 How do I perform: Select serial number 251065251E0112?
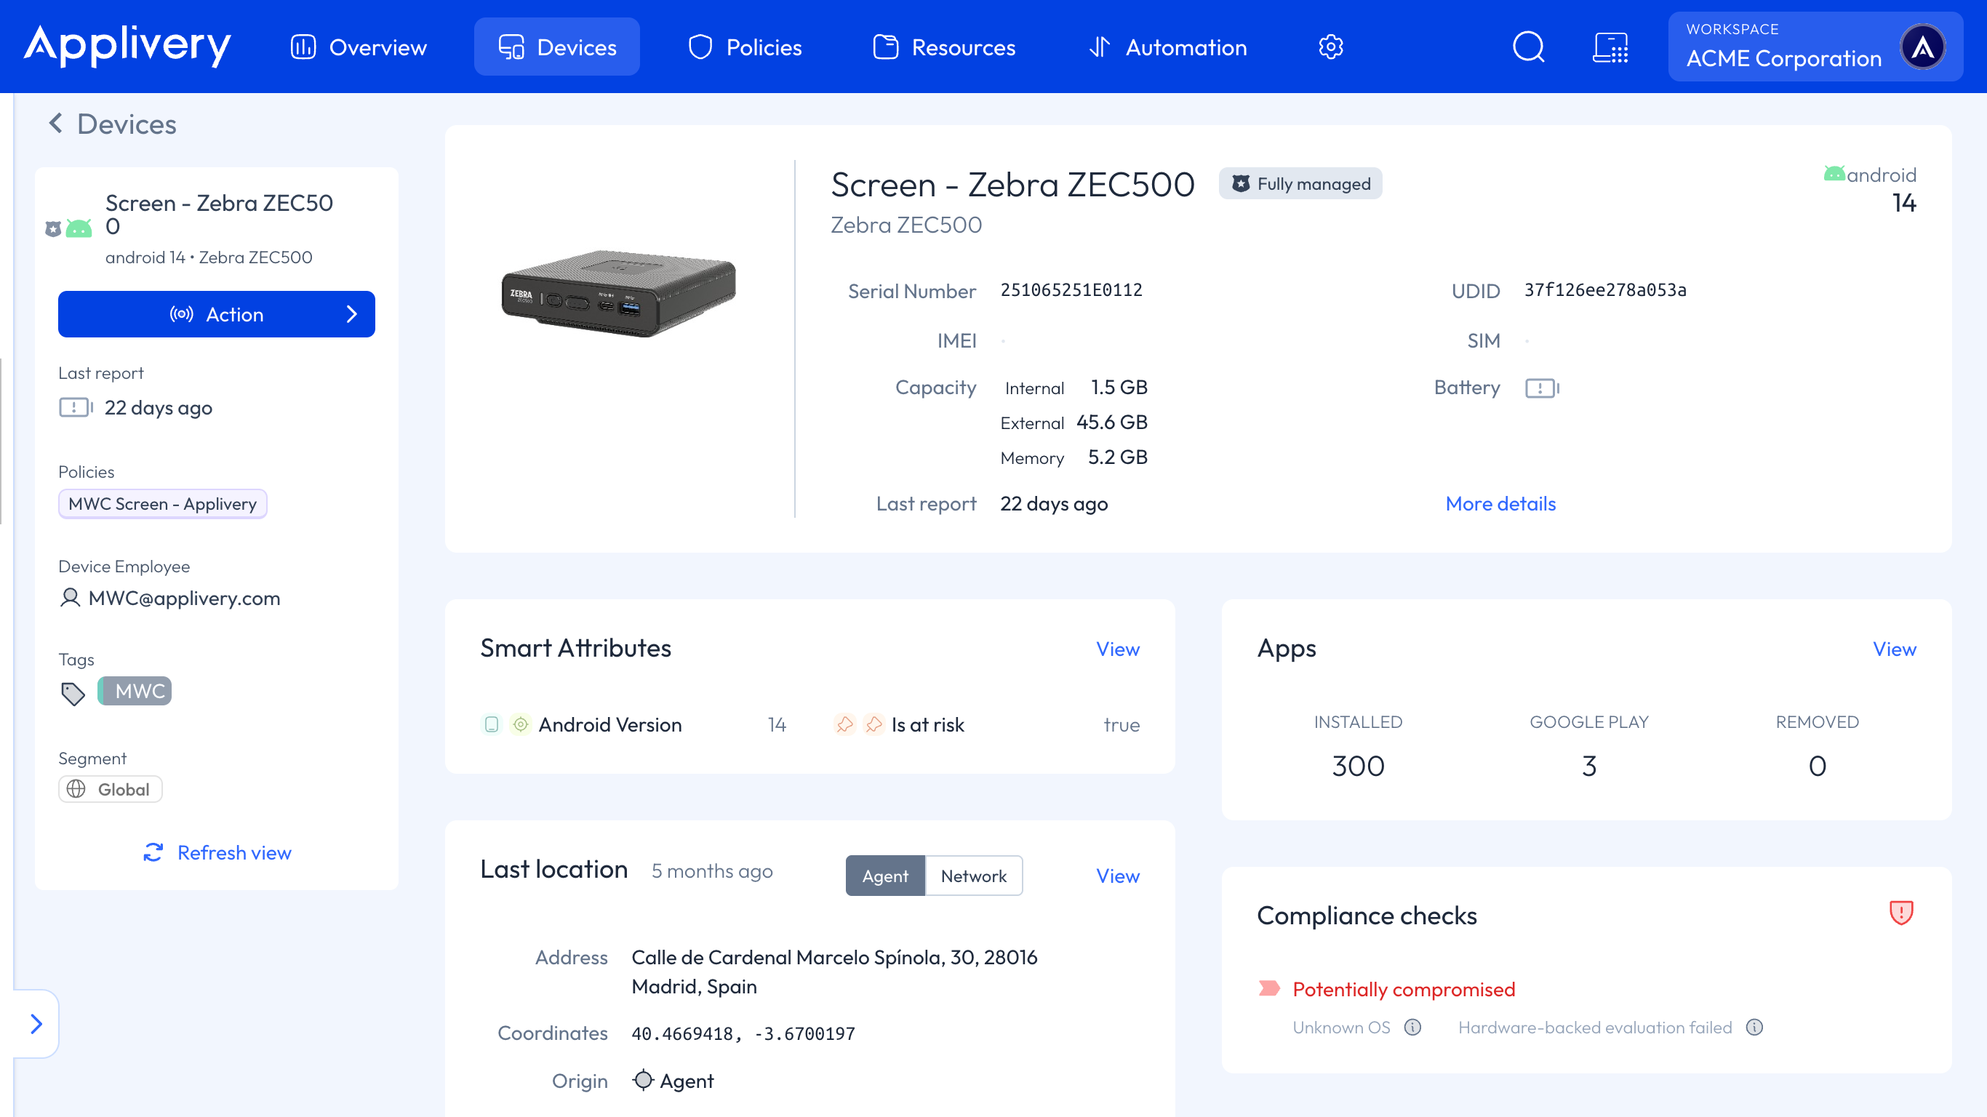[x=1071, y=290]
